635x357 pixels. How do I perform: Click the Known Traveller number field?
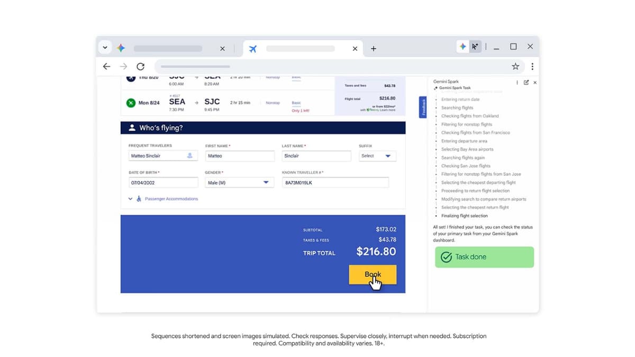pos(335,182)
